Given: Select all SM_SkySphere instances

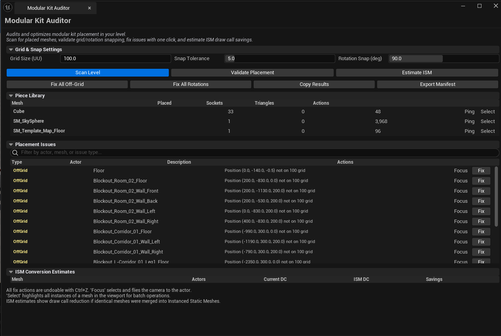Looking at the screenshot, I should (488, 122).
